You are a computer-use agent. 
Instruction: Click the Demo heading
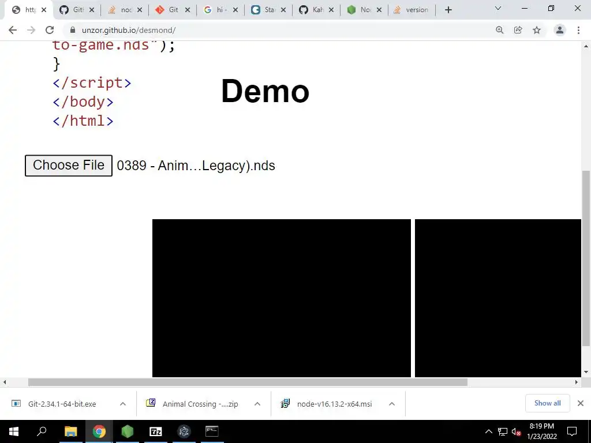[265, 91]
